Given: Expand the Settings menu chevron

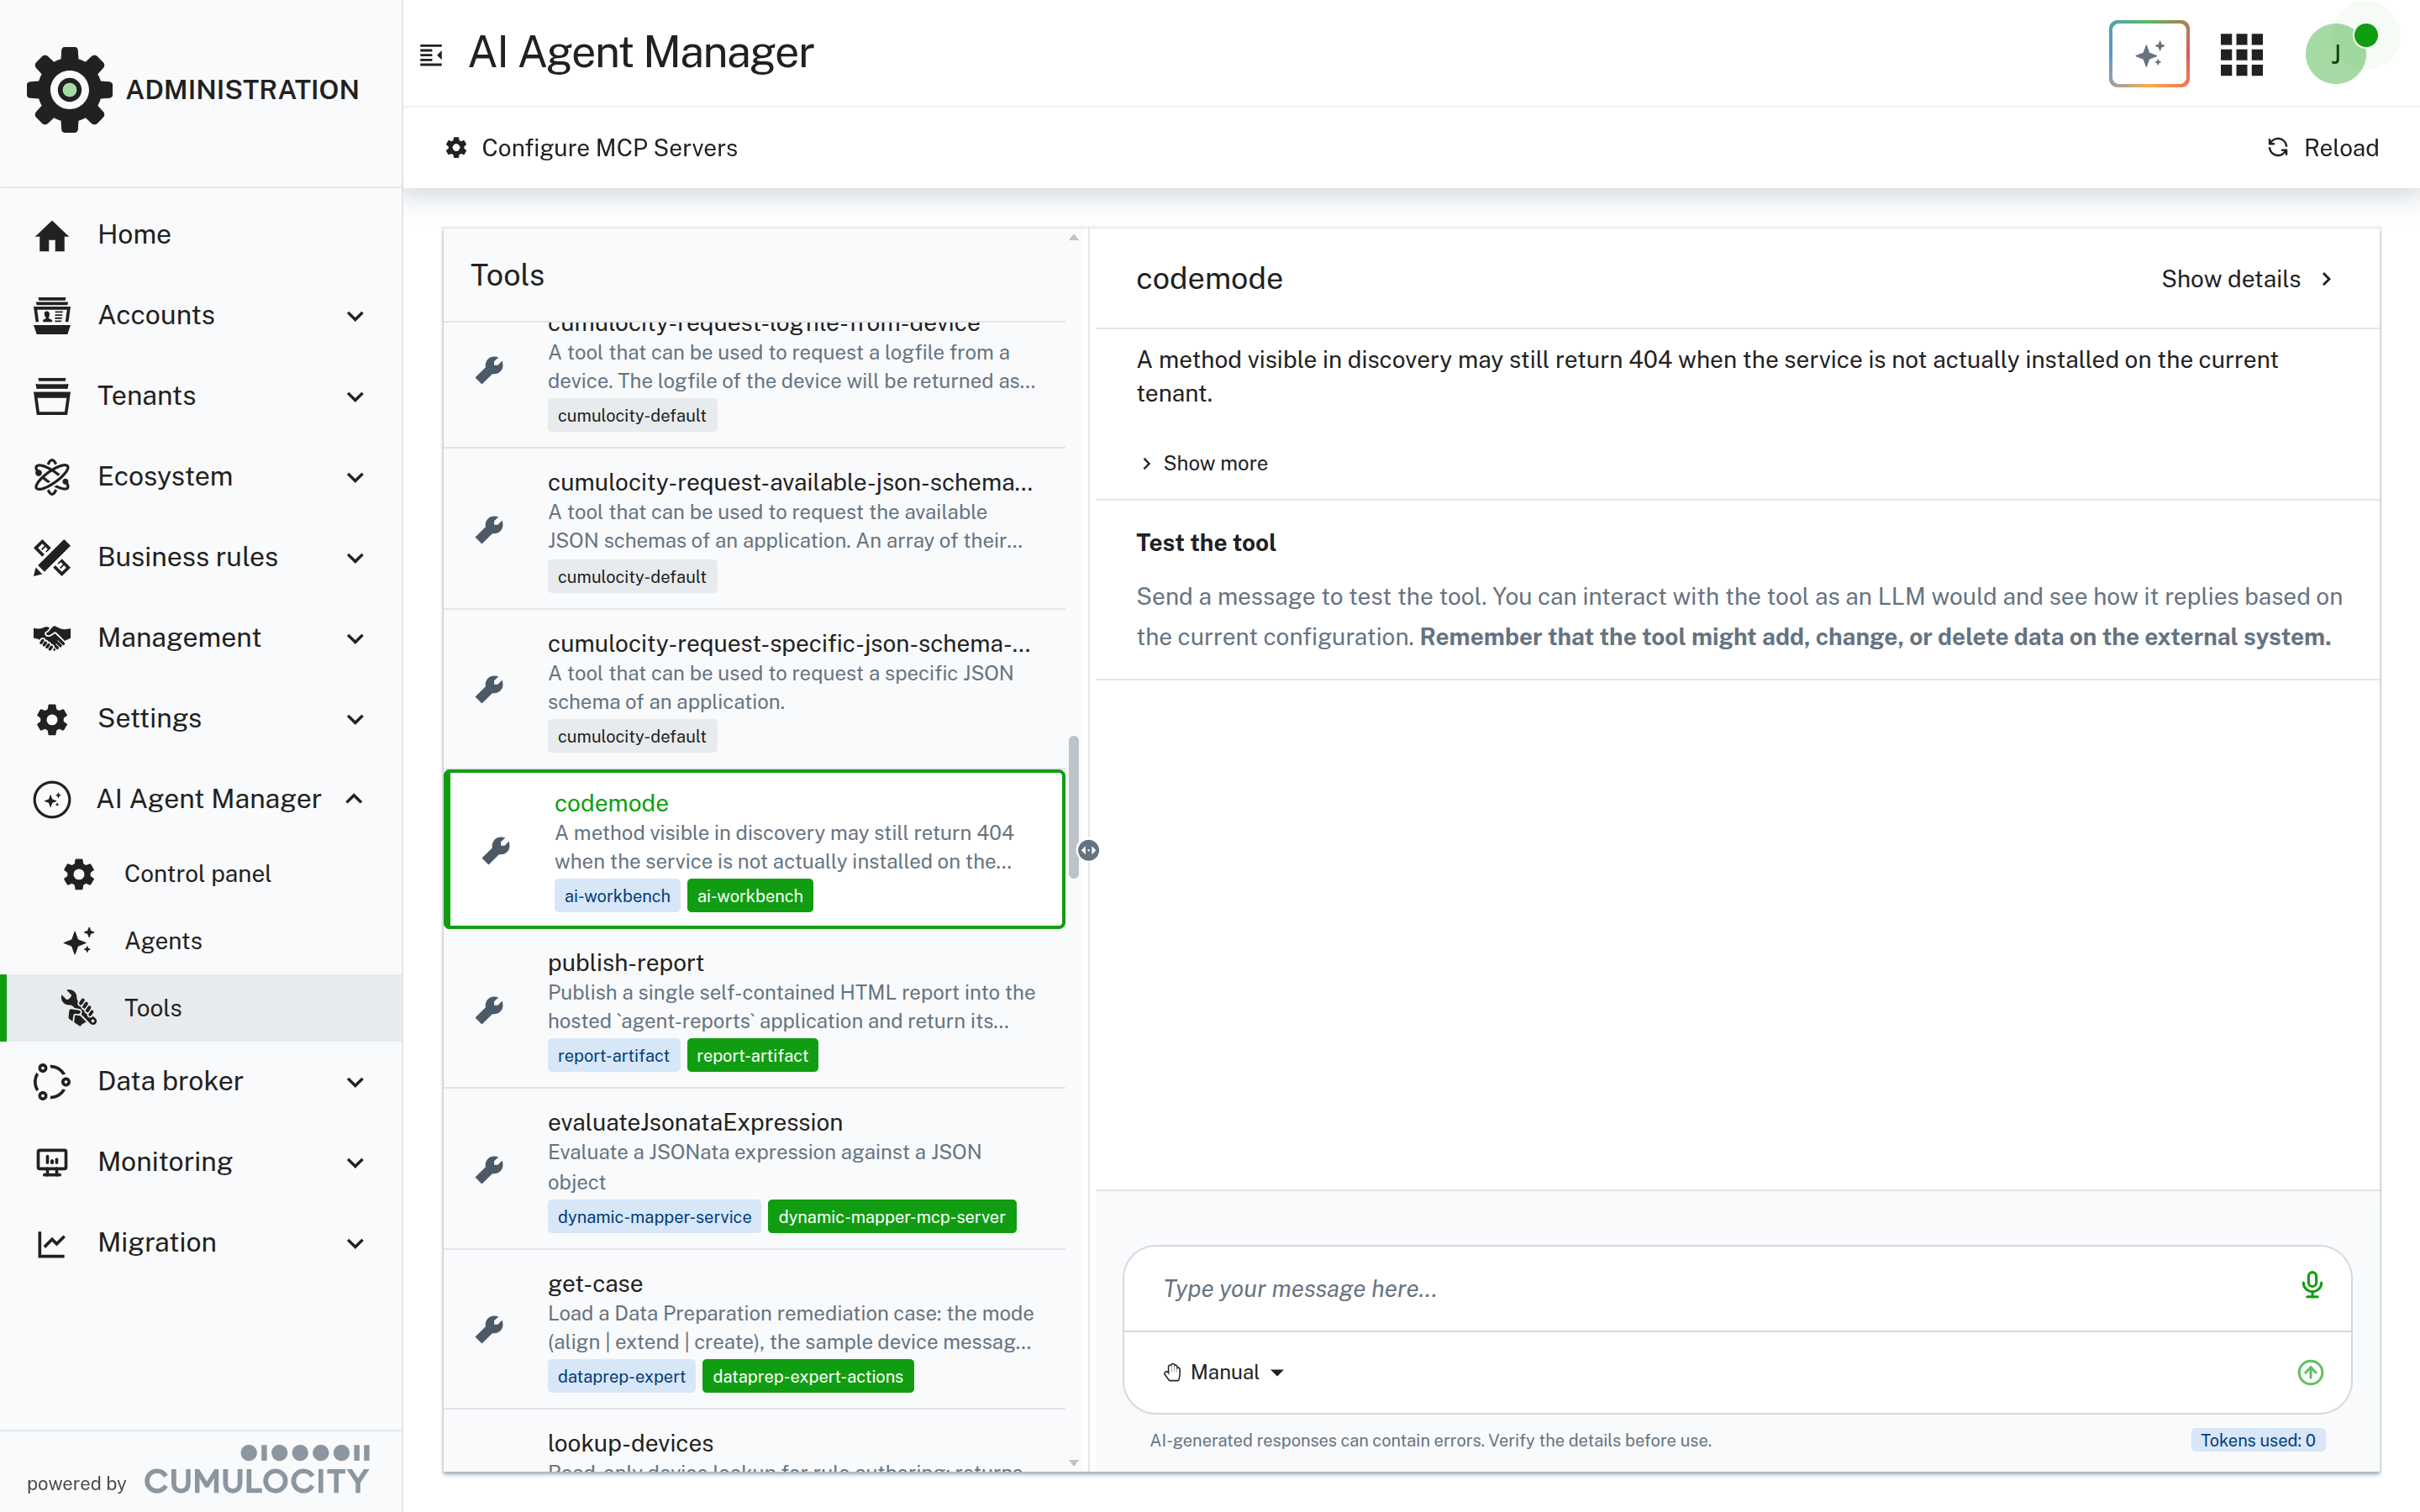Looking at the screenshot, I should tap(355, 719).
